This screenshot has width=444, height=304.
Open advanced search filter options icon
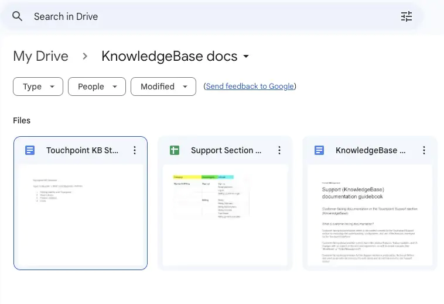(x=407, y=16)
